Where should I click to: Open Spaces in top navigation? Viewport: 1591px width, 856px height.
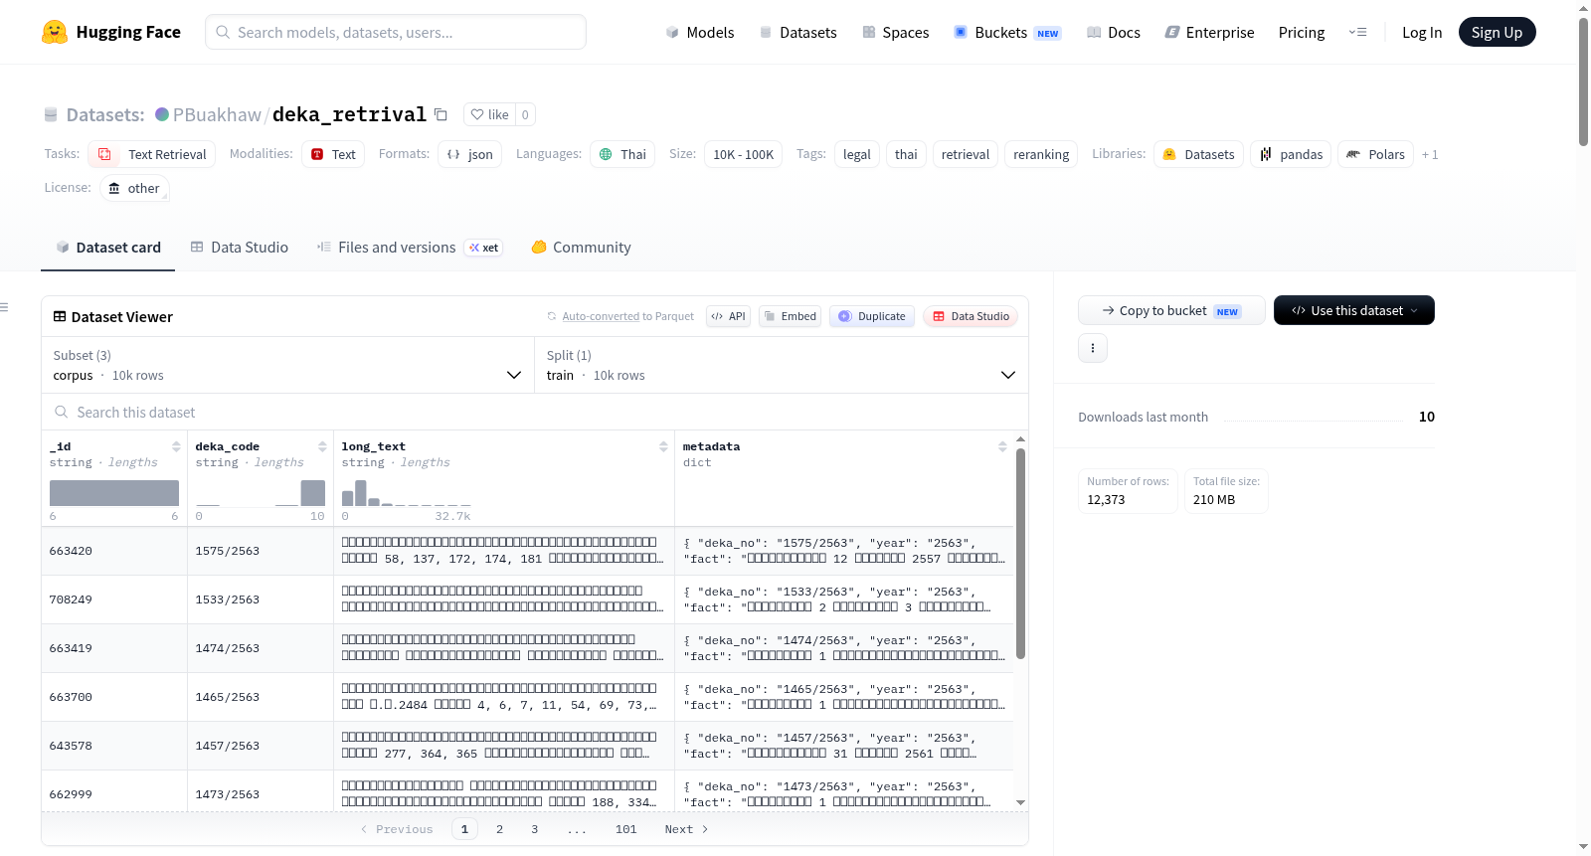pos(895,32)
